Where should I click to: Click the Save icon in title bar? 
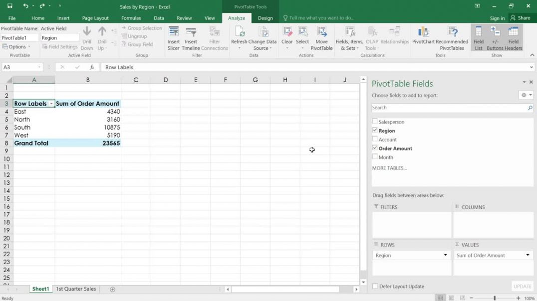[9, 6]
